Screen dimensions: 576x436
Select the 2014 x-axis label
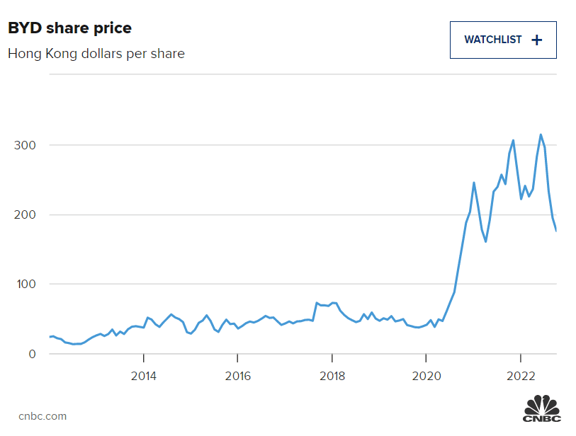click(x=143, y=376)
